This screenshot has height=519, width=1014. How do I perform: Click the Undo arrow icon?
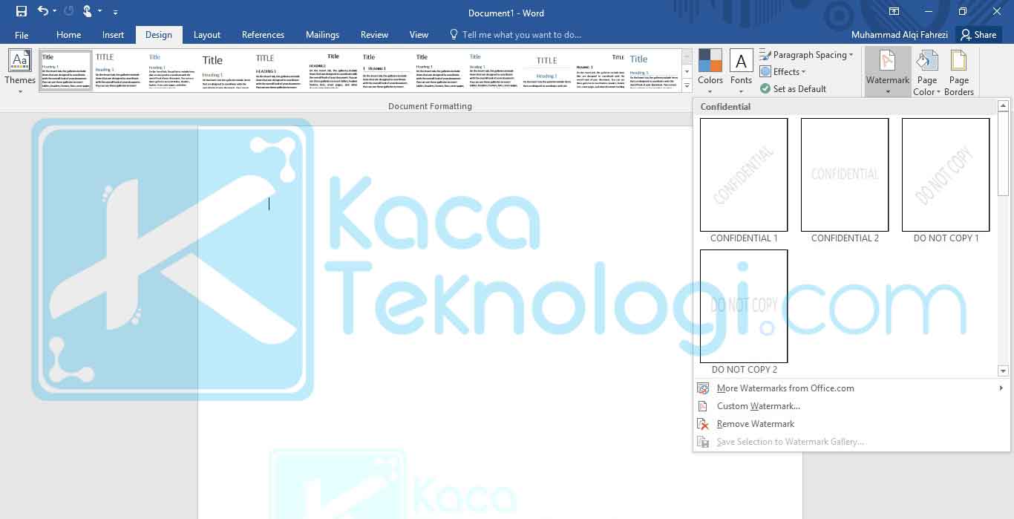pyautogui.click(x=42, y=11)
